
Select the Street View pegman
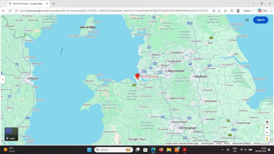(267, 139)
